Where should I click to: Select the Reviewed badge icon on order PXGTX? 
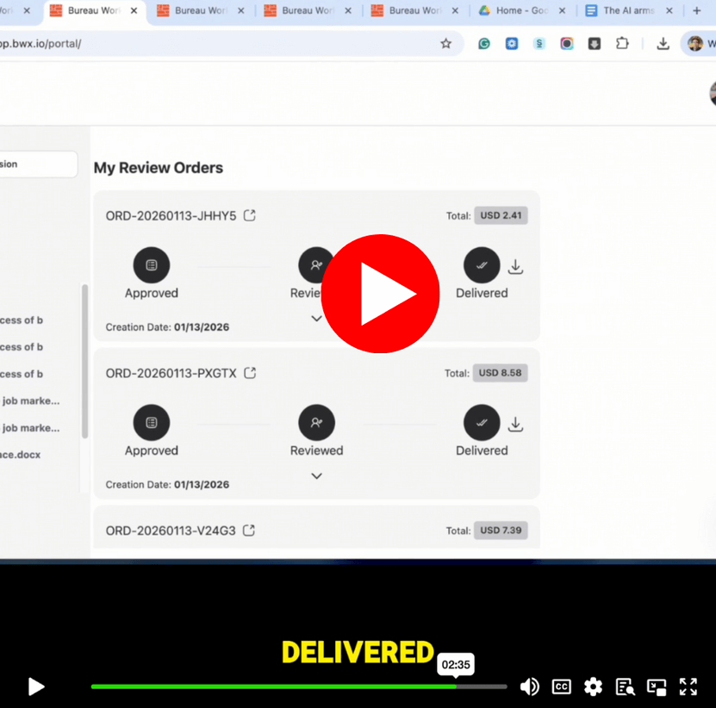316,422
